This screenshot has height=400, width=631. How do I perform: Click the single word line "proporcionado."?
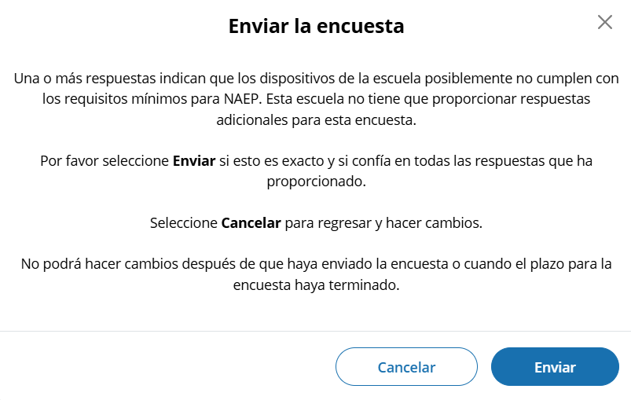coord(316,181)
